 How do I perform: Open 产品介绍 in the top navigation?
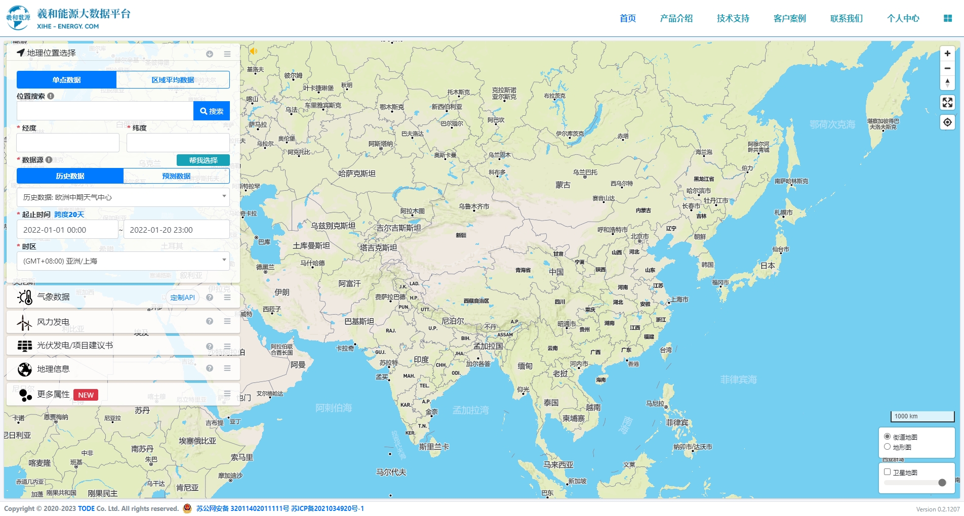676,18
